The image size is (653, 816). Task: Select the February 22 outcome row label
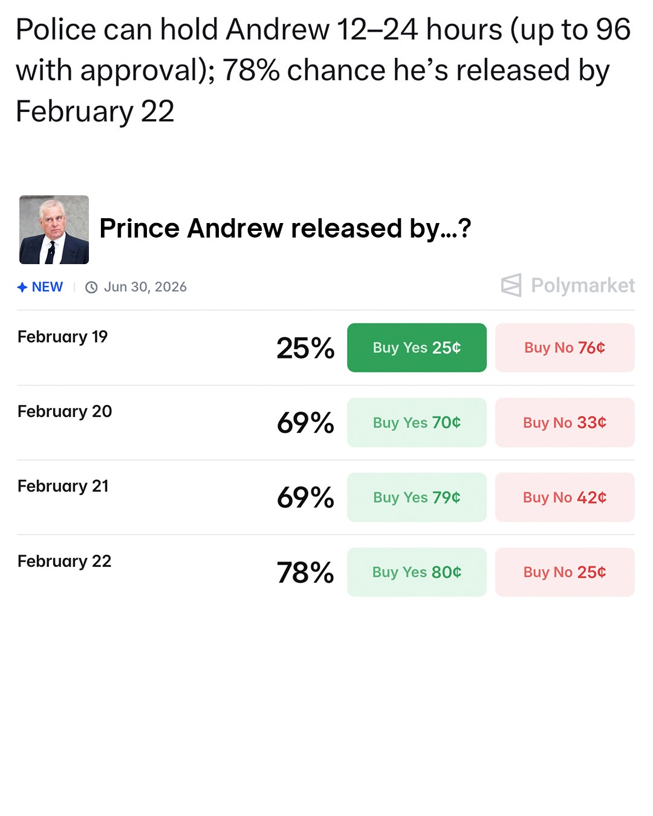65,562
